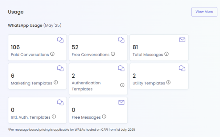Click envelope icon on Total Messages card

pyautogui.click(x=182, y=40)
